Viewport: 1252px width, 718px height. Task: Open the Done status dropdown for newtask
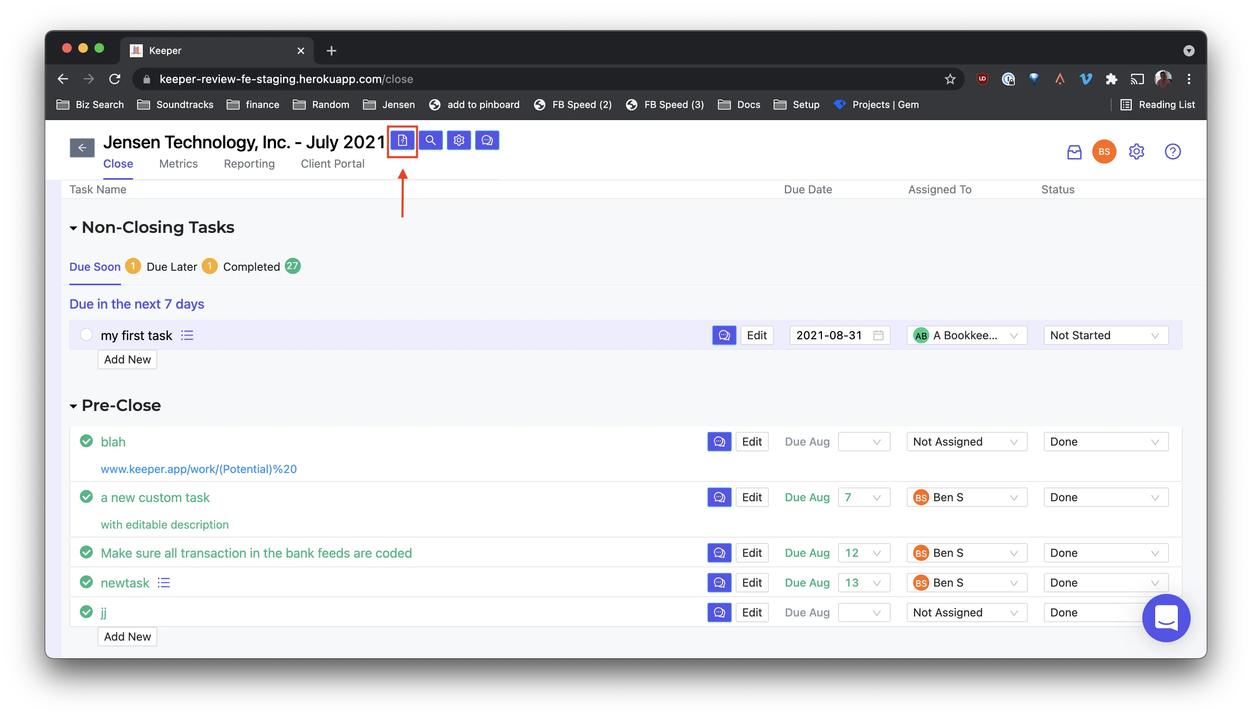[1106, 583]
